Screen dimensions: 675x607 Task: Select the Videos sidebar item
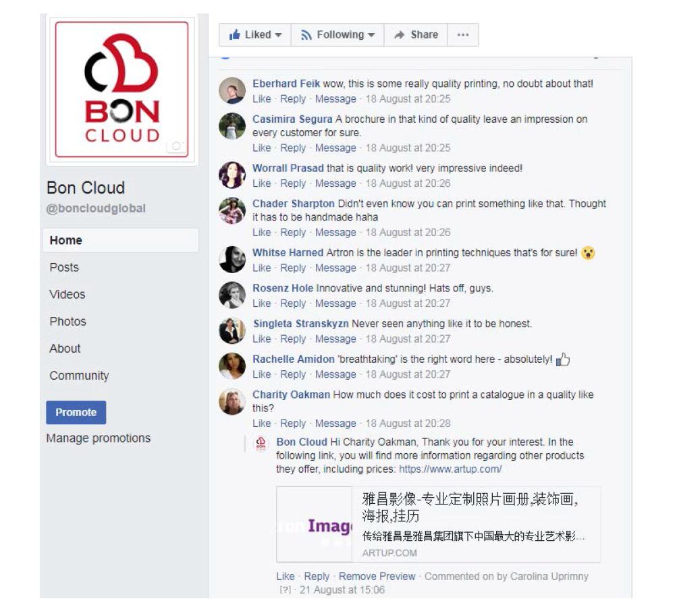(67, 294)
